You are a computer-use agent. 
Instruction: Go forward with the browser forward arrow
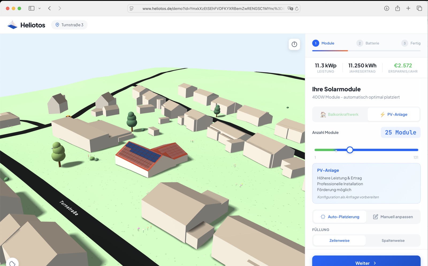click(60, 8)
